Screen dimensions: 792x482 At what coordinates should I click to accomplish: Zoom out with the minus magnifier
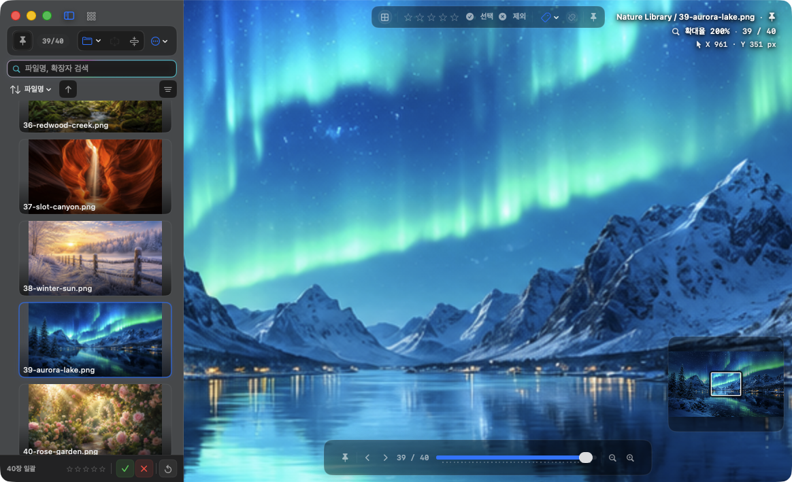pyautogui.click(x=612, y=458)
